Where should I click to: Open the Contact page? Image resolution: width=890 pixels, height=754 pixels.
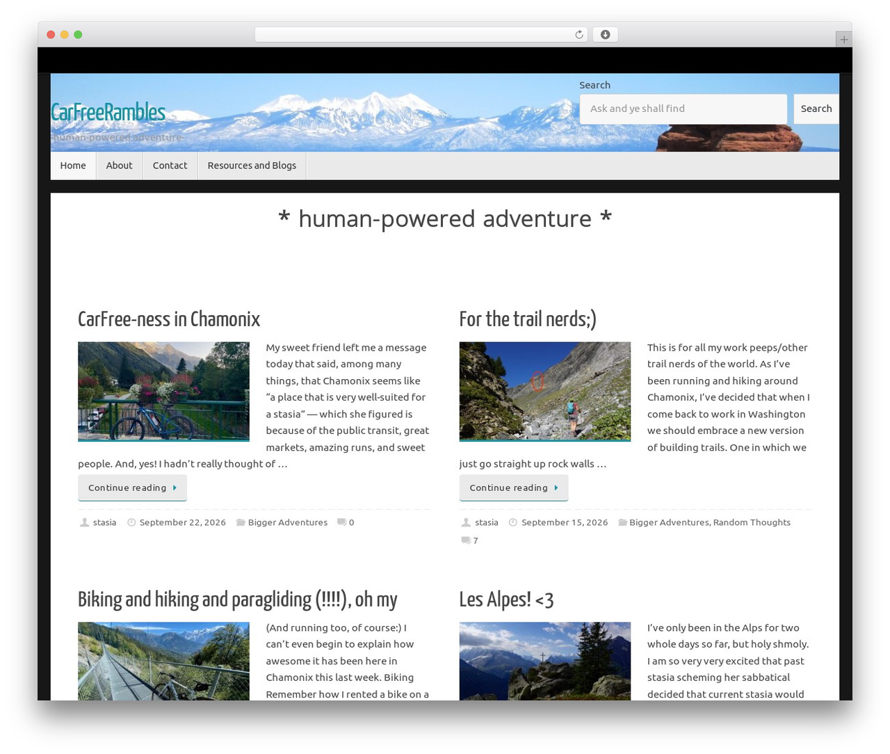click(170, 166)
